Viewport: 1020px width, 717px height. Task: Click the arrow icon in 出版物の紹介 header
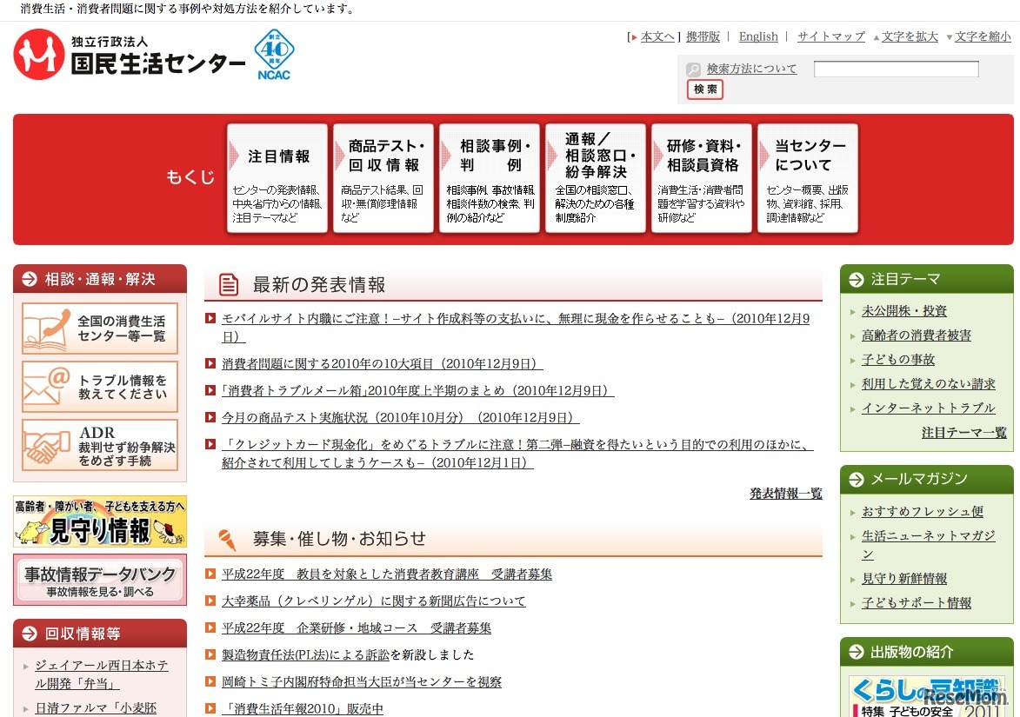[856, 651]
